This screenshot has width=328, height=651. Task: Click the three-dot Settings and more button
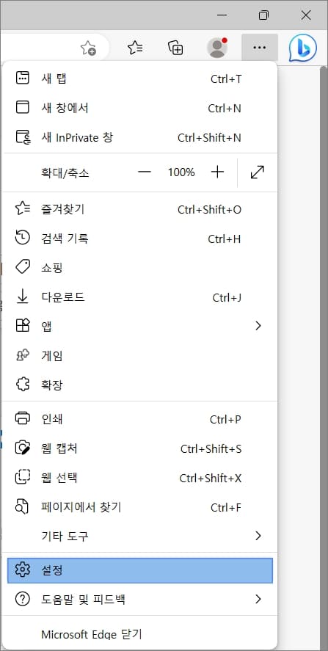coord(260,48)
